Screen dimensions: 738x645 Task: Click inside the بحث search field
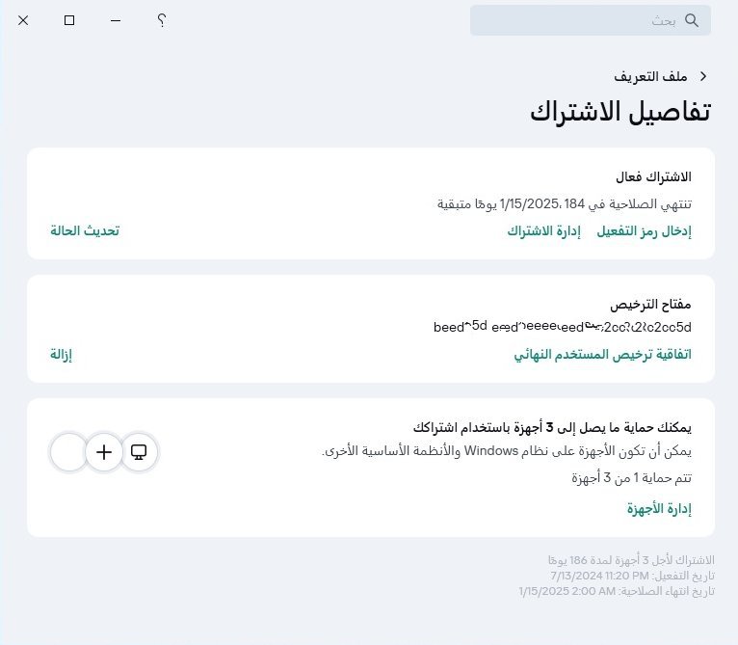(578, 20)
